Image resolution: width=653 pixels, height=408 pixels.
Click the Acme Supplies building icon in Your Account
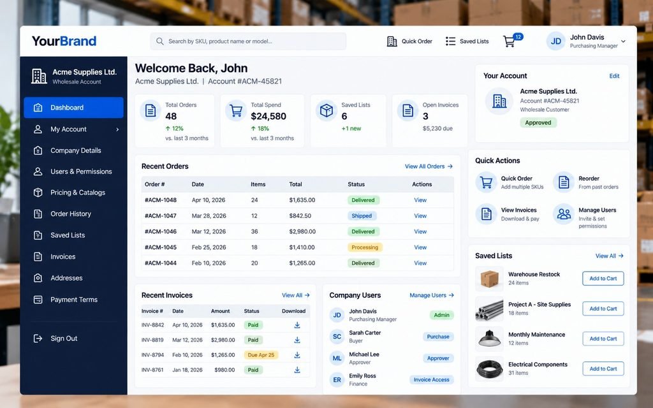point(499,101)
